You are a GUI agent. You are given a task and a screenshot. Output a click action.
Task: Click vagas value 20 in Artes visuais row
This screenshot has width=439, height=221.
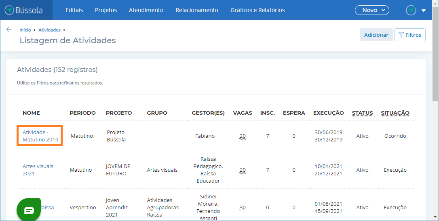243,170
